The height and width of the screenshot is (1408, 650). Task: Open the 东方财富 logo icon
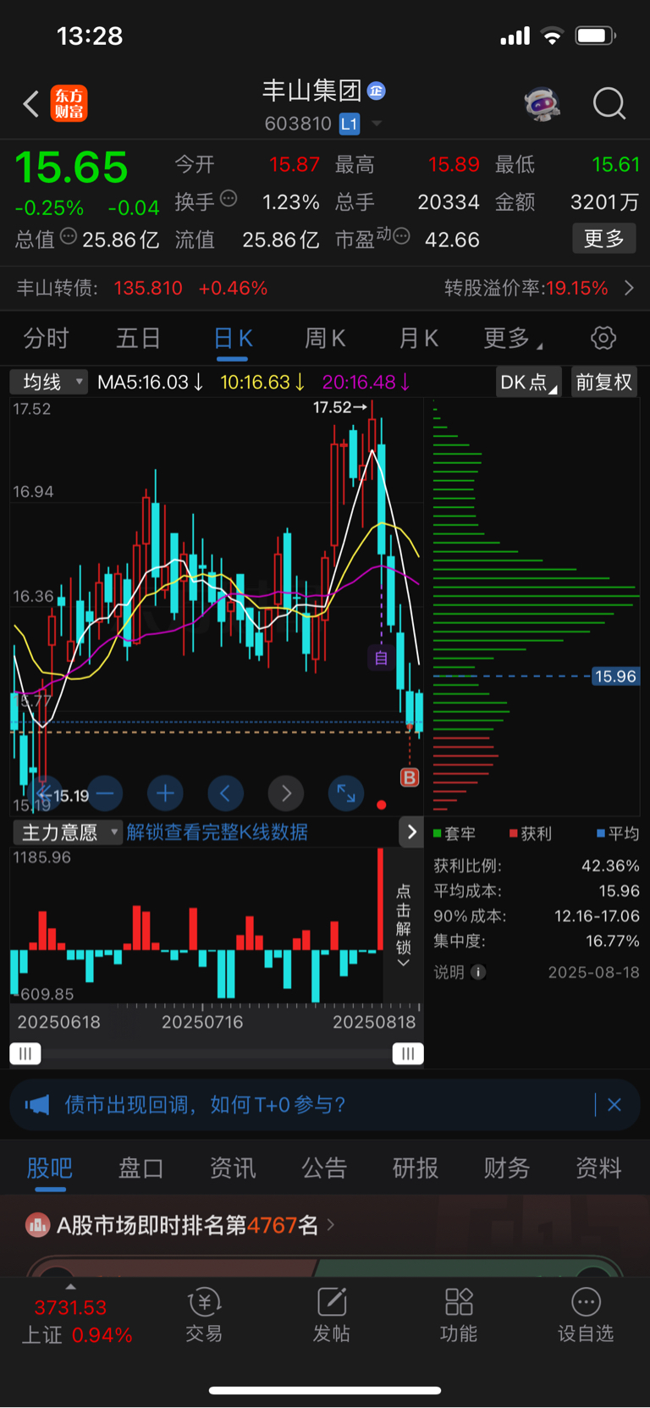click(69, 103)
